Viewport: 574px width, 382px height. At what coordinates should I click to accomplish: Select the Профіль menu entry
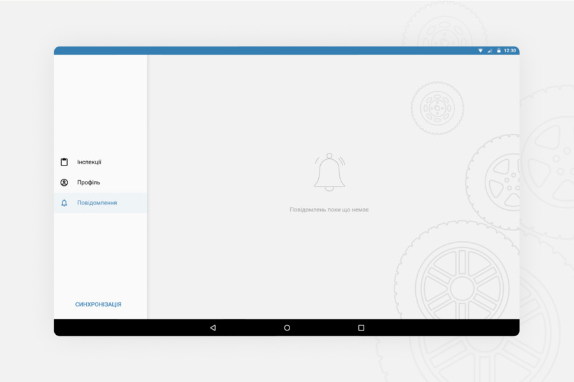(89, 183)
